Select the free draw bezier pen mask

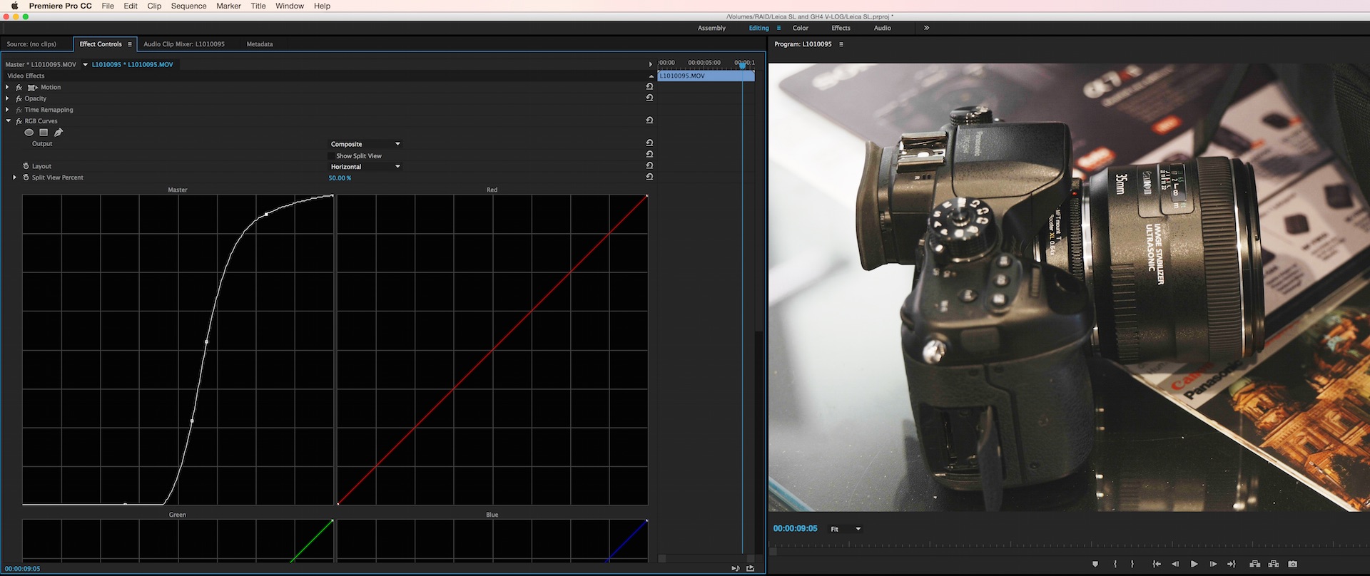pyautogui.click(x=59, y=133)
